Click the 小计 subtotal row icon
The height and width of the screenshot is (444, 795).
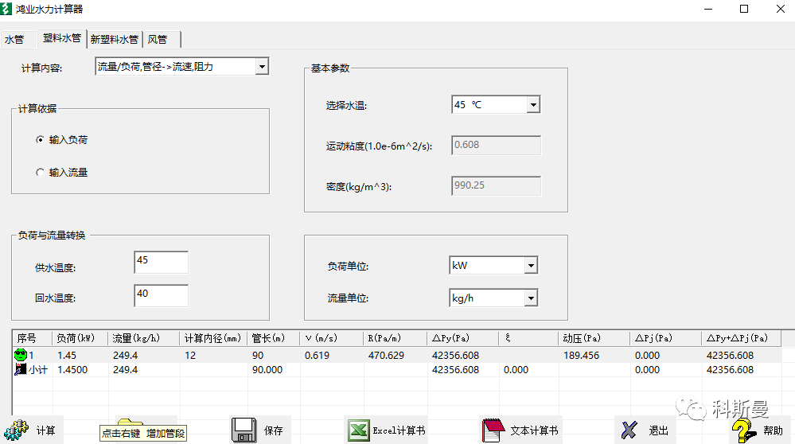21,370
